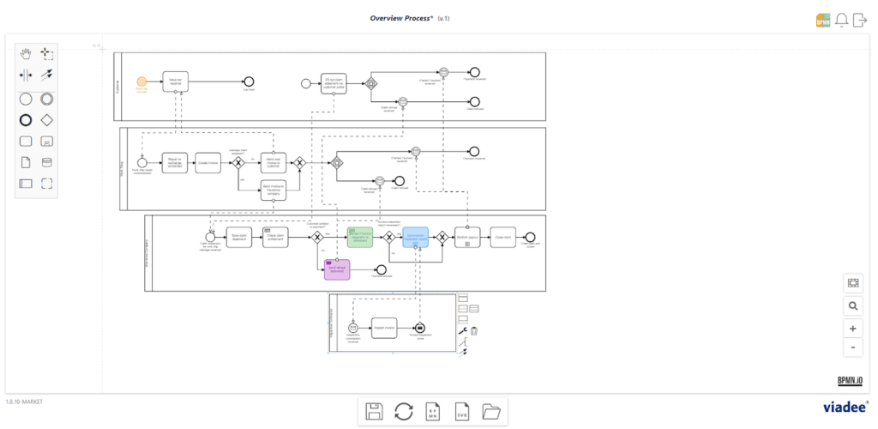Zoom in with the plus button
The height and width of the screenshot is (429, 878).
(853, 329)
